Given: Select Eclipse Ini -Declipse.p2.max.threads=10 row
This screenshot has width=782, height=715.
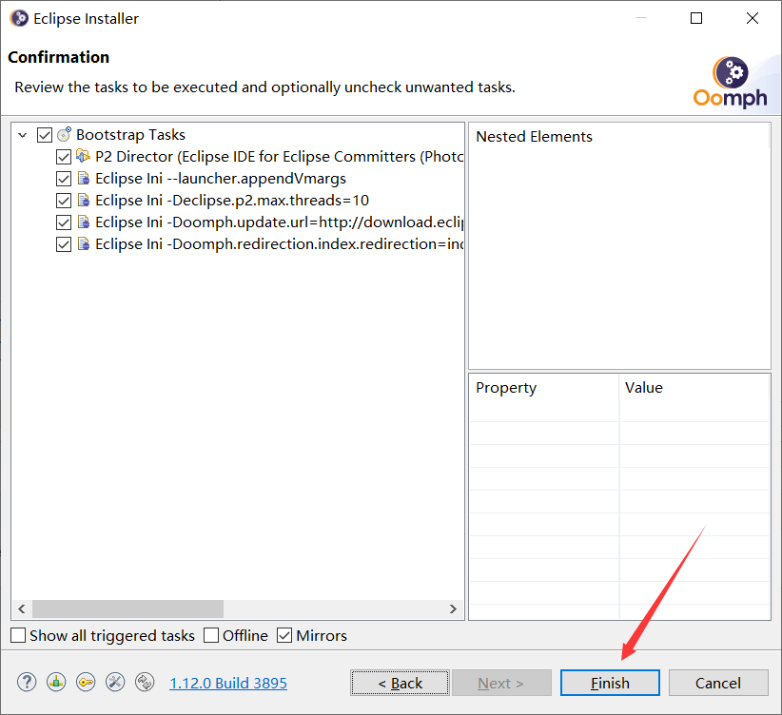Looking at the screenshot, I should [232, 201].
